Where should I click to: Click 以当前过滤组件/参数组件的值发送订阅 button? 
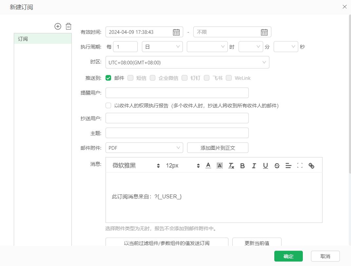click(x=167, y=242)
